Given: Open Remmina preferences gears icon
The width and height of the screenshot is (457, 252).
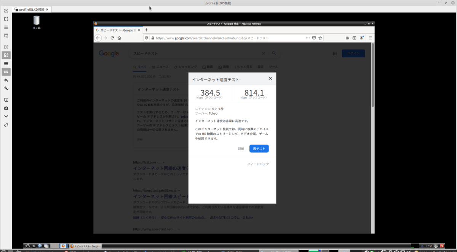Looking at the screenshot, I should click(x=6, y=80).
